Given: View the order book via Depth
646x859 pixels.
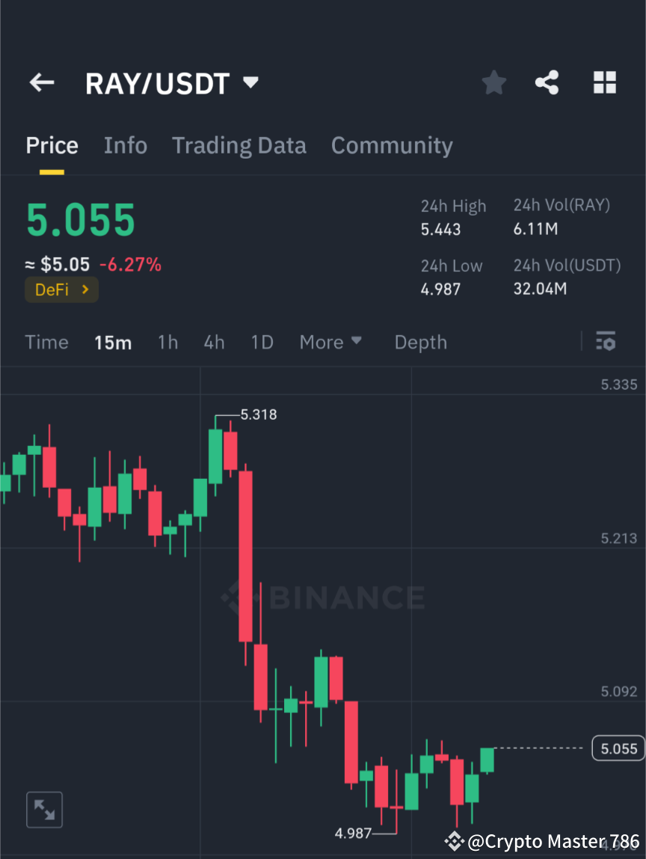Looking at the screenshot, I should click(x=420, y=342).
